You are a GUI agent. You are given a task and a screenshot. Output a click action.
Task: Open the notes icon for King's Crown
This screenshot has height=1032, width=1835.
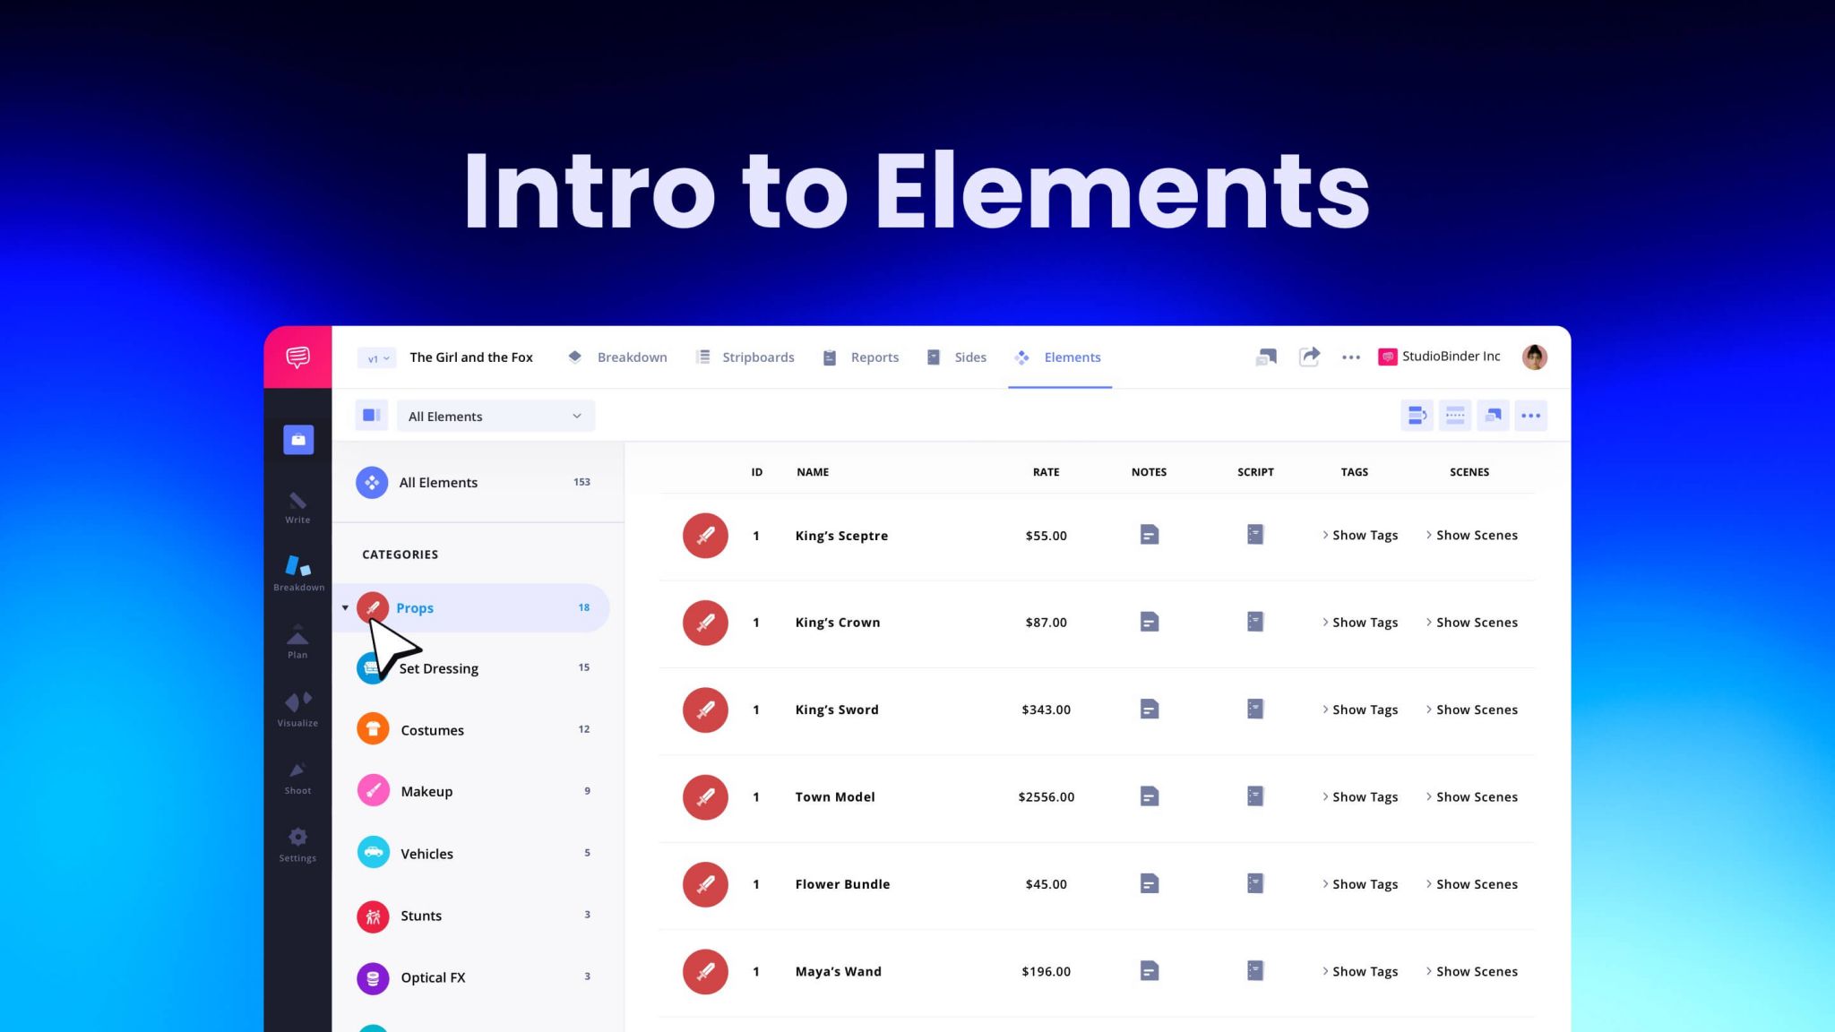point(1149,622)
